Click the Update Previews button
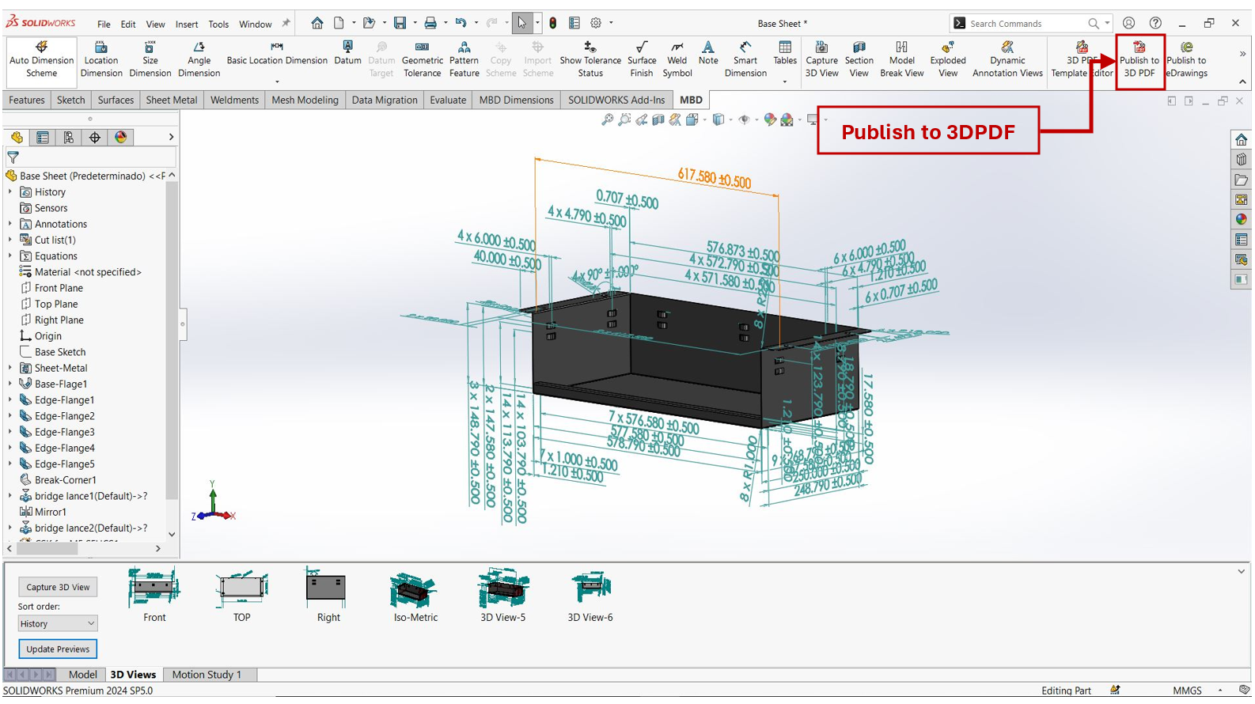The image size is (1255, 704). [58, 649]
